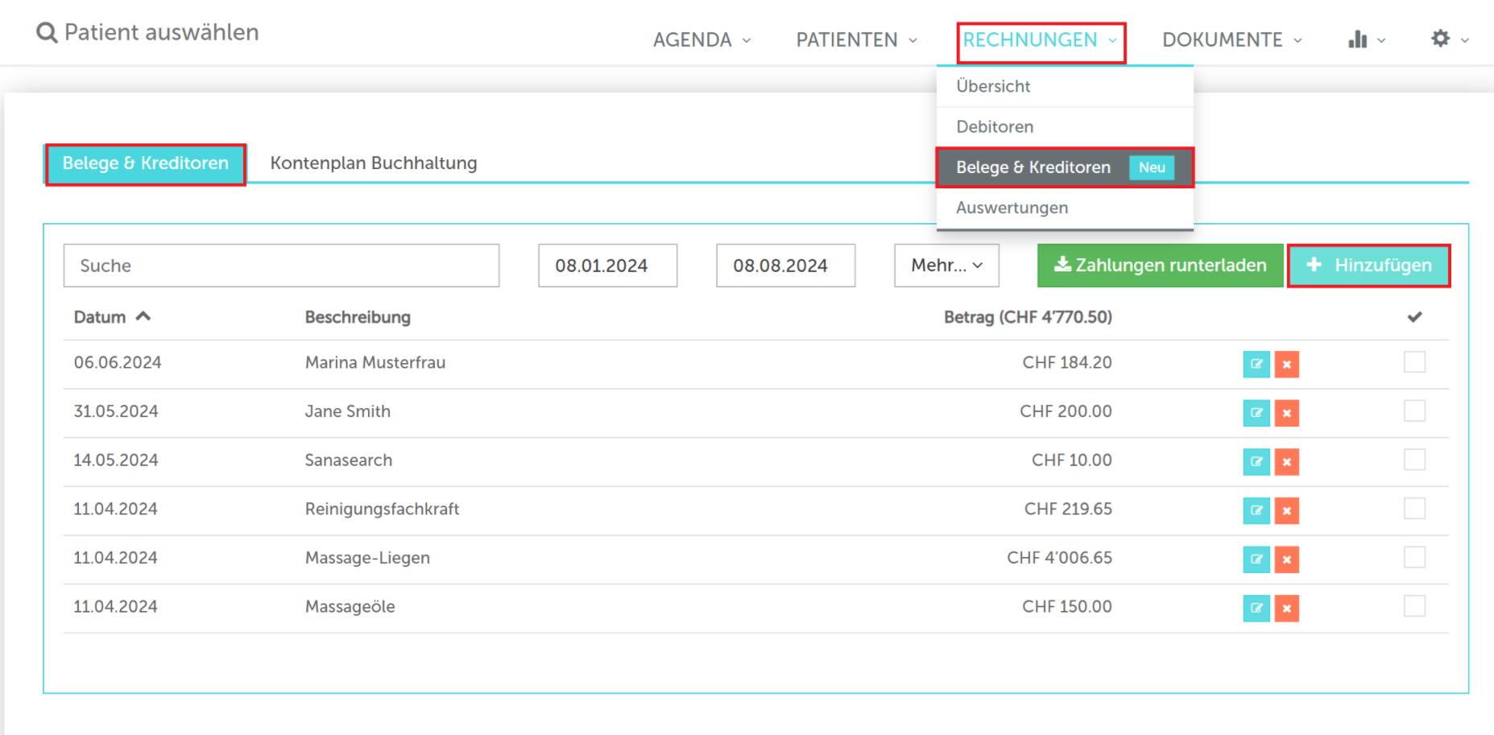Edit the Reinigungsfachkraft entry
This screenshot has width=1494, height=735.
pos(1256,510)
